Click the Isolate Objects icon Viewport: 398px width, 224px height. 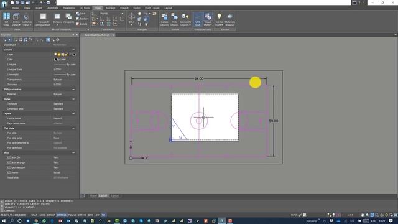click(164, 20)
